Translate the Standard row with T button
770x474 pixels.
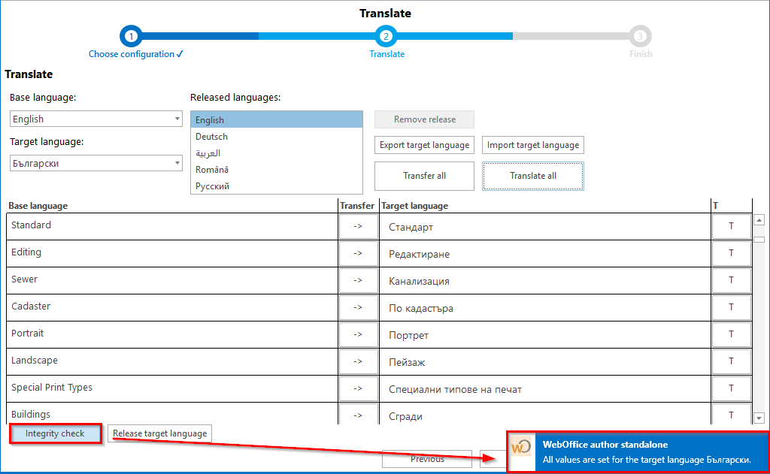(731, 226)
